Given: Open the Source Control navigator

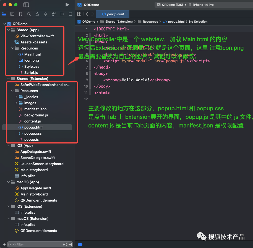Looking at the screenshot, I should [x=12, y=14].
